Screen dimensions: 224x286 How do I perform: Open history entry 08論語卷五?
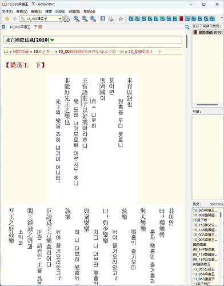pos(202,264)
